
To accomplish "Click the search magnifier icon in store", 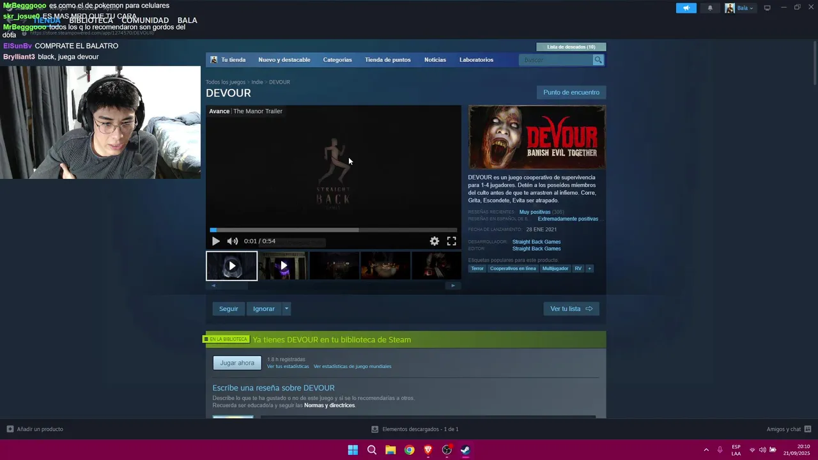I will (x=598, y=60).
